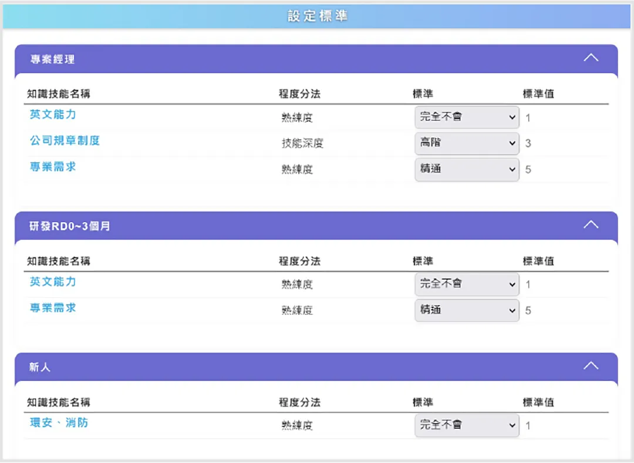Click the 設定標準 page title banner
The image size is (634, 463).
317,16
